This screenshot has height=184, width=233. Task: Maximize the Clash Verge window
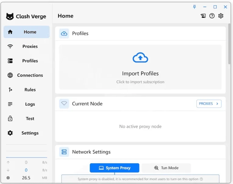pyautogui.click(x=215, y=7)
